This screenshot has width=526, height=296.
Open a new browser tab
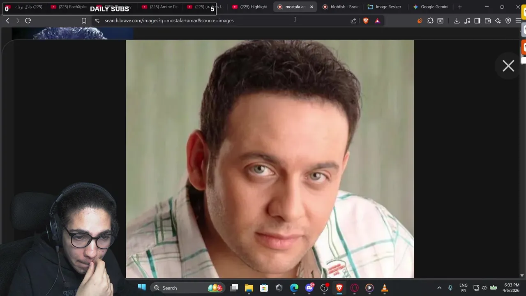[x=460, y=7]
